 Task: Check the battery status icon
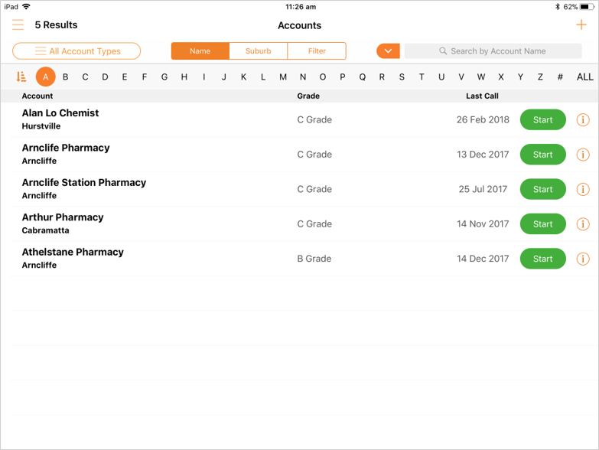pyautogui.click(x=587, y=7)
